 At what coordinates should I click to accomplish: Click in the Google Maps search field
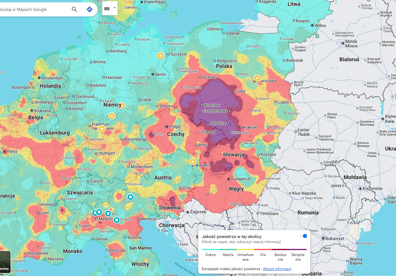point(32,9)
